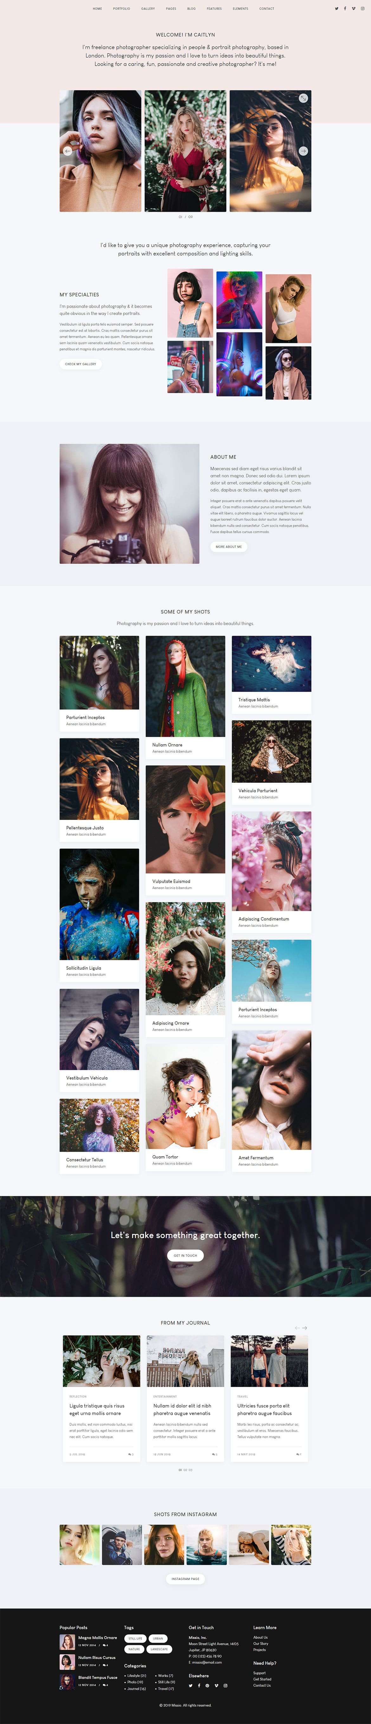Open the Features menu in the navigation
Viewport: 371px width, 1724px height.
coord(214,9)
